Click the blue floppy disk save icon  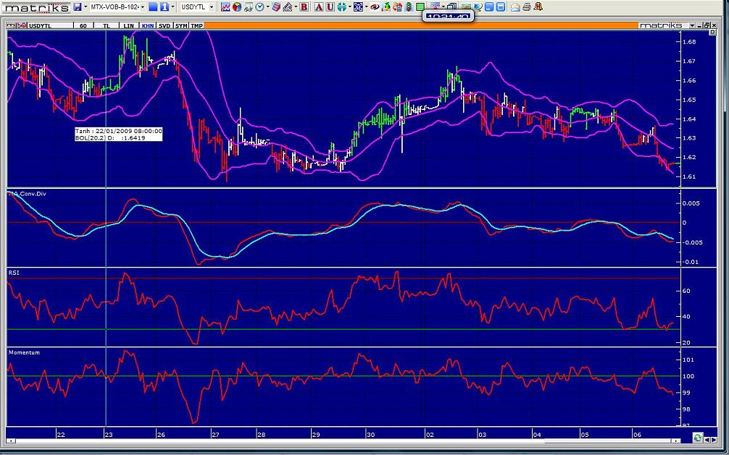pyautogui.click(x=77, y=7)
